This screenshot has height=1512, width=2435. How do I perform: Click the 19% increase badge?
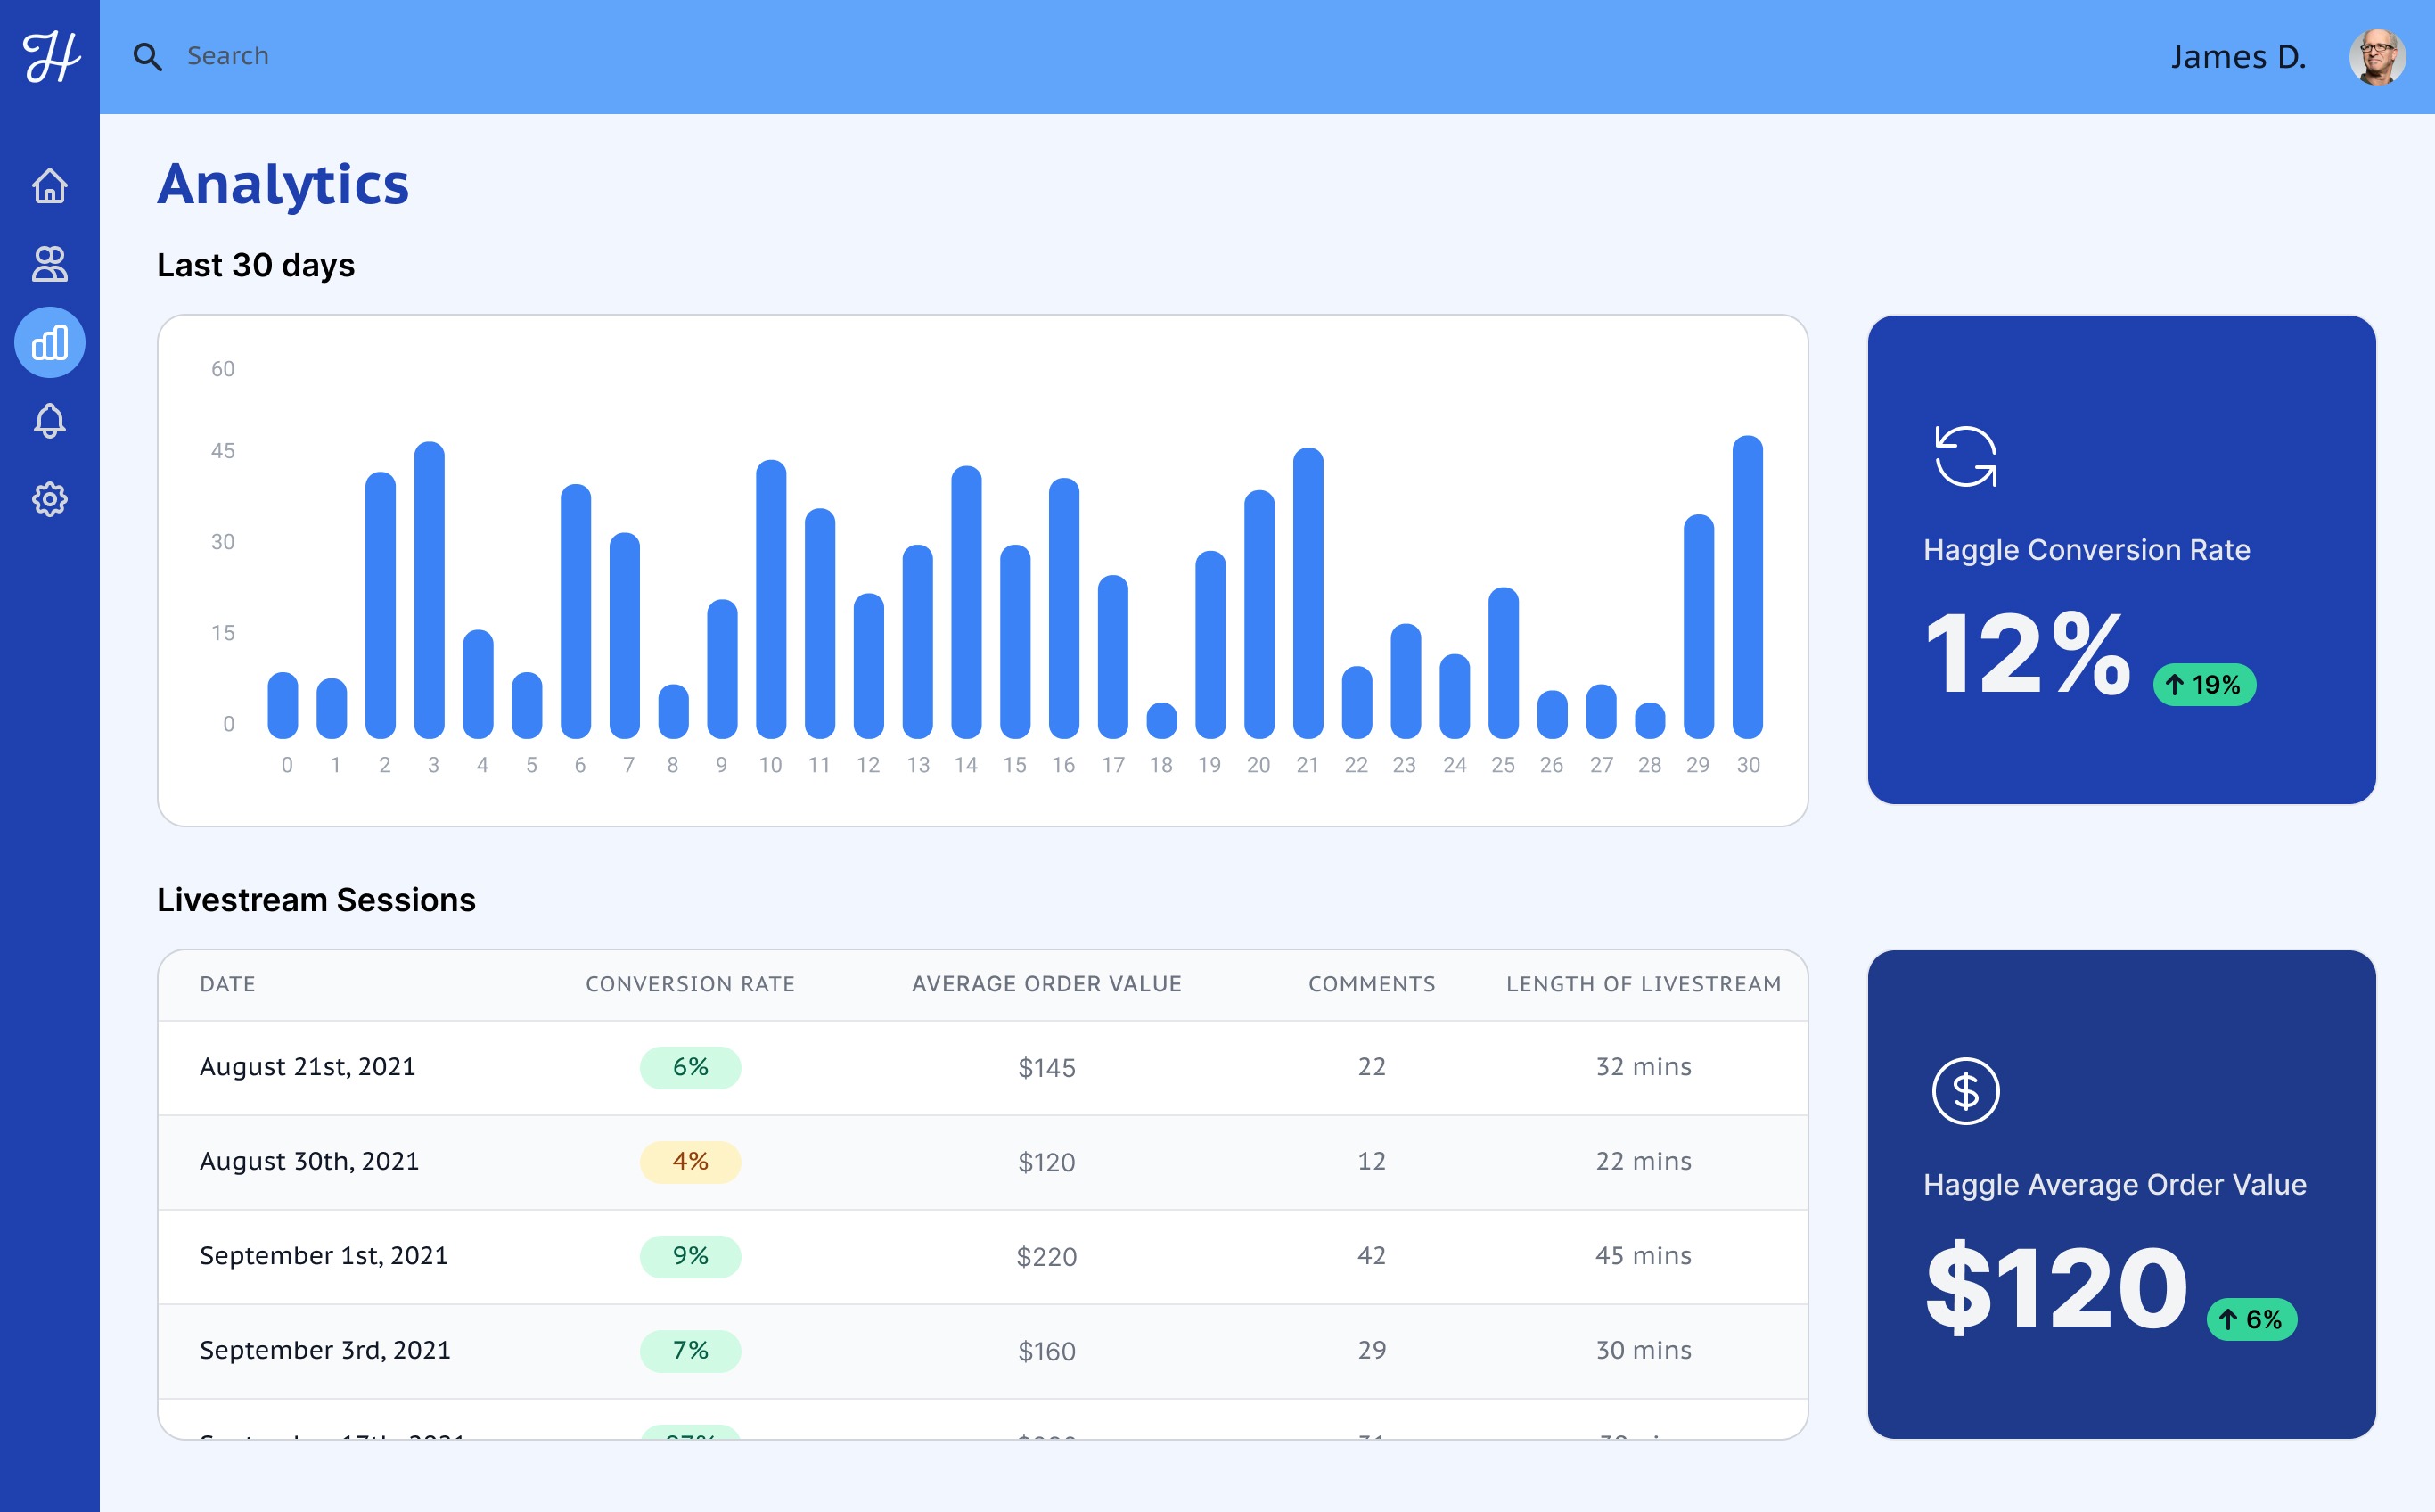point(2204,685)
